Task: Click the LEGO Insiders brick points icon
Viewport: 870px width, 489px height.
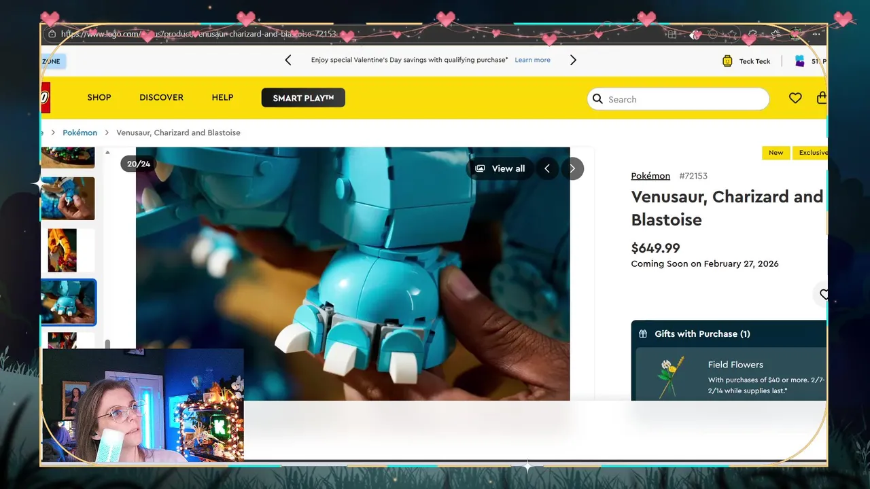Action: coord(799,61)
